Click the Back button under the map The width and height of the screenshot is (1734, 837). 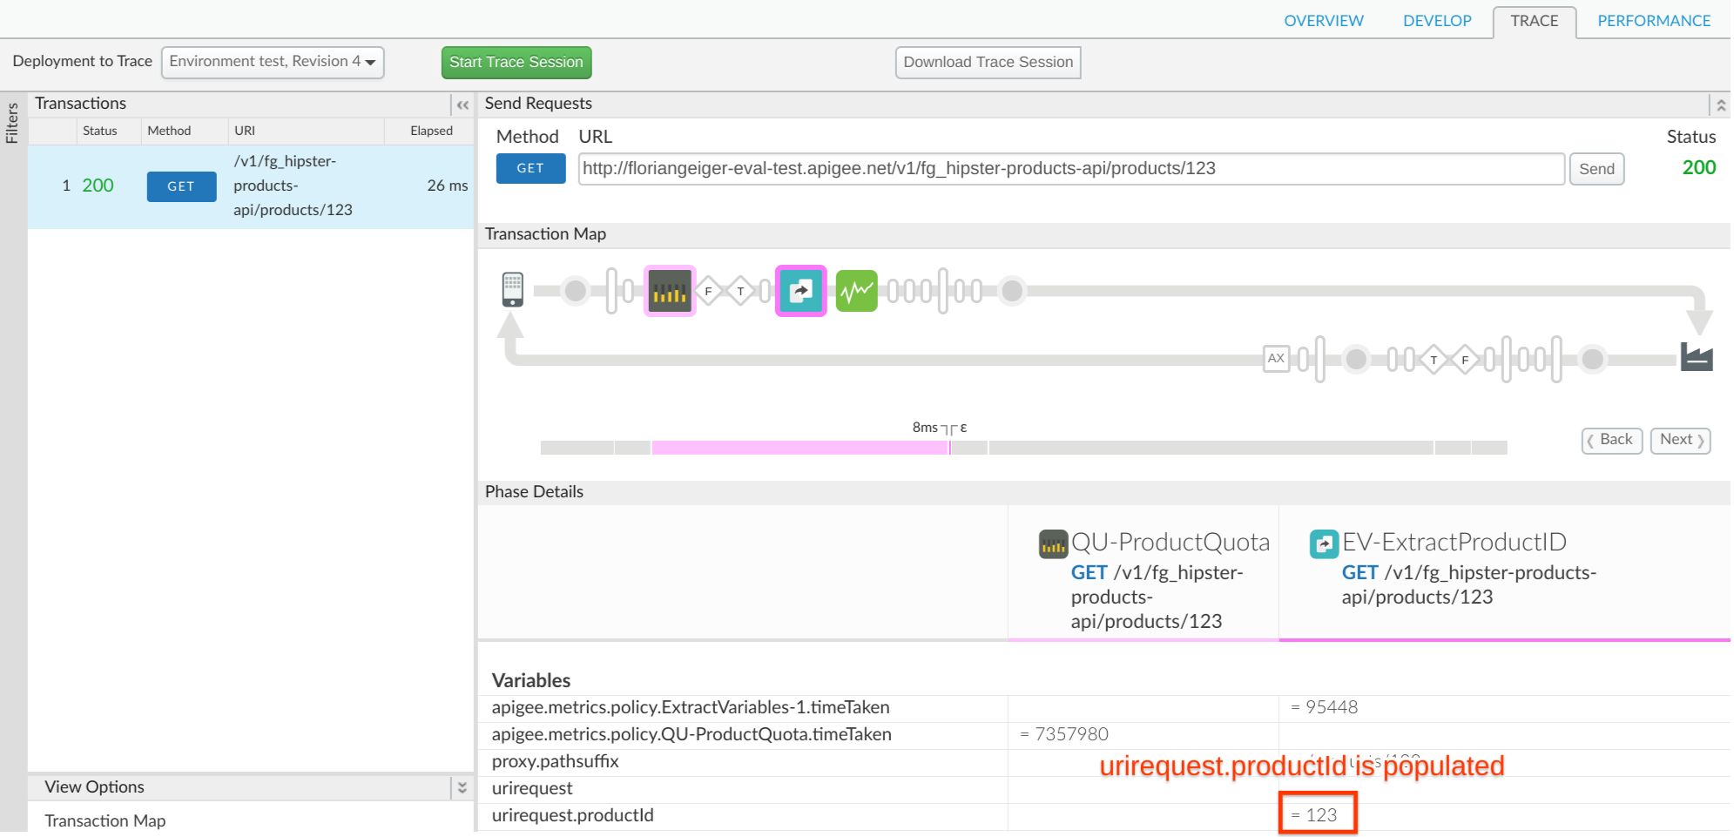1611,440
